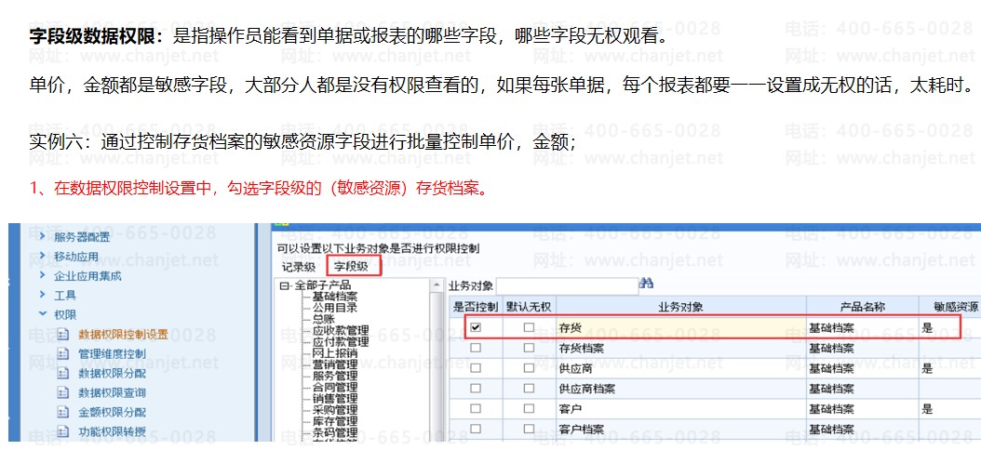The height and width of the screenshot is (450, 981).
Task: Click the icon next to 管理维度控制
Action: 64,353
